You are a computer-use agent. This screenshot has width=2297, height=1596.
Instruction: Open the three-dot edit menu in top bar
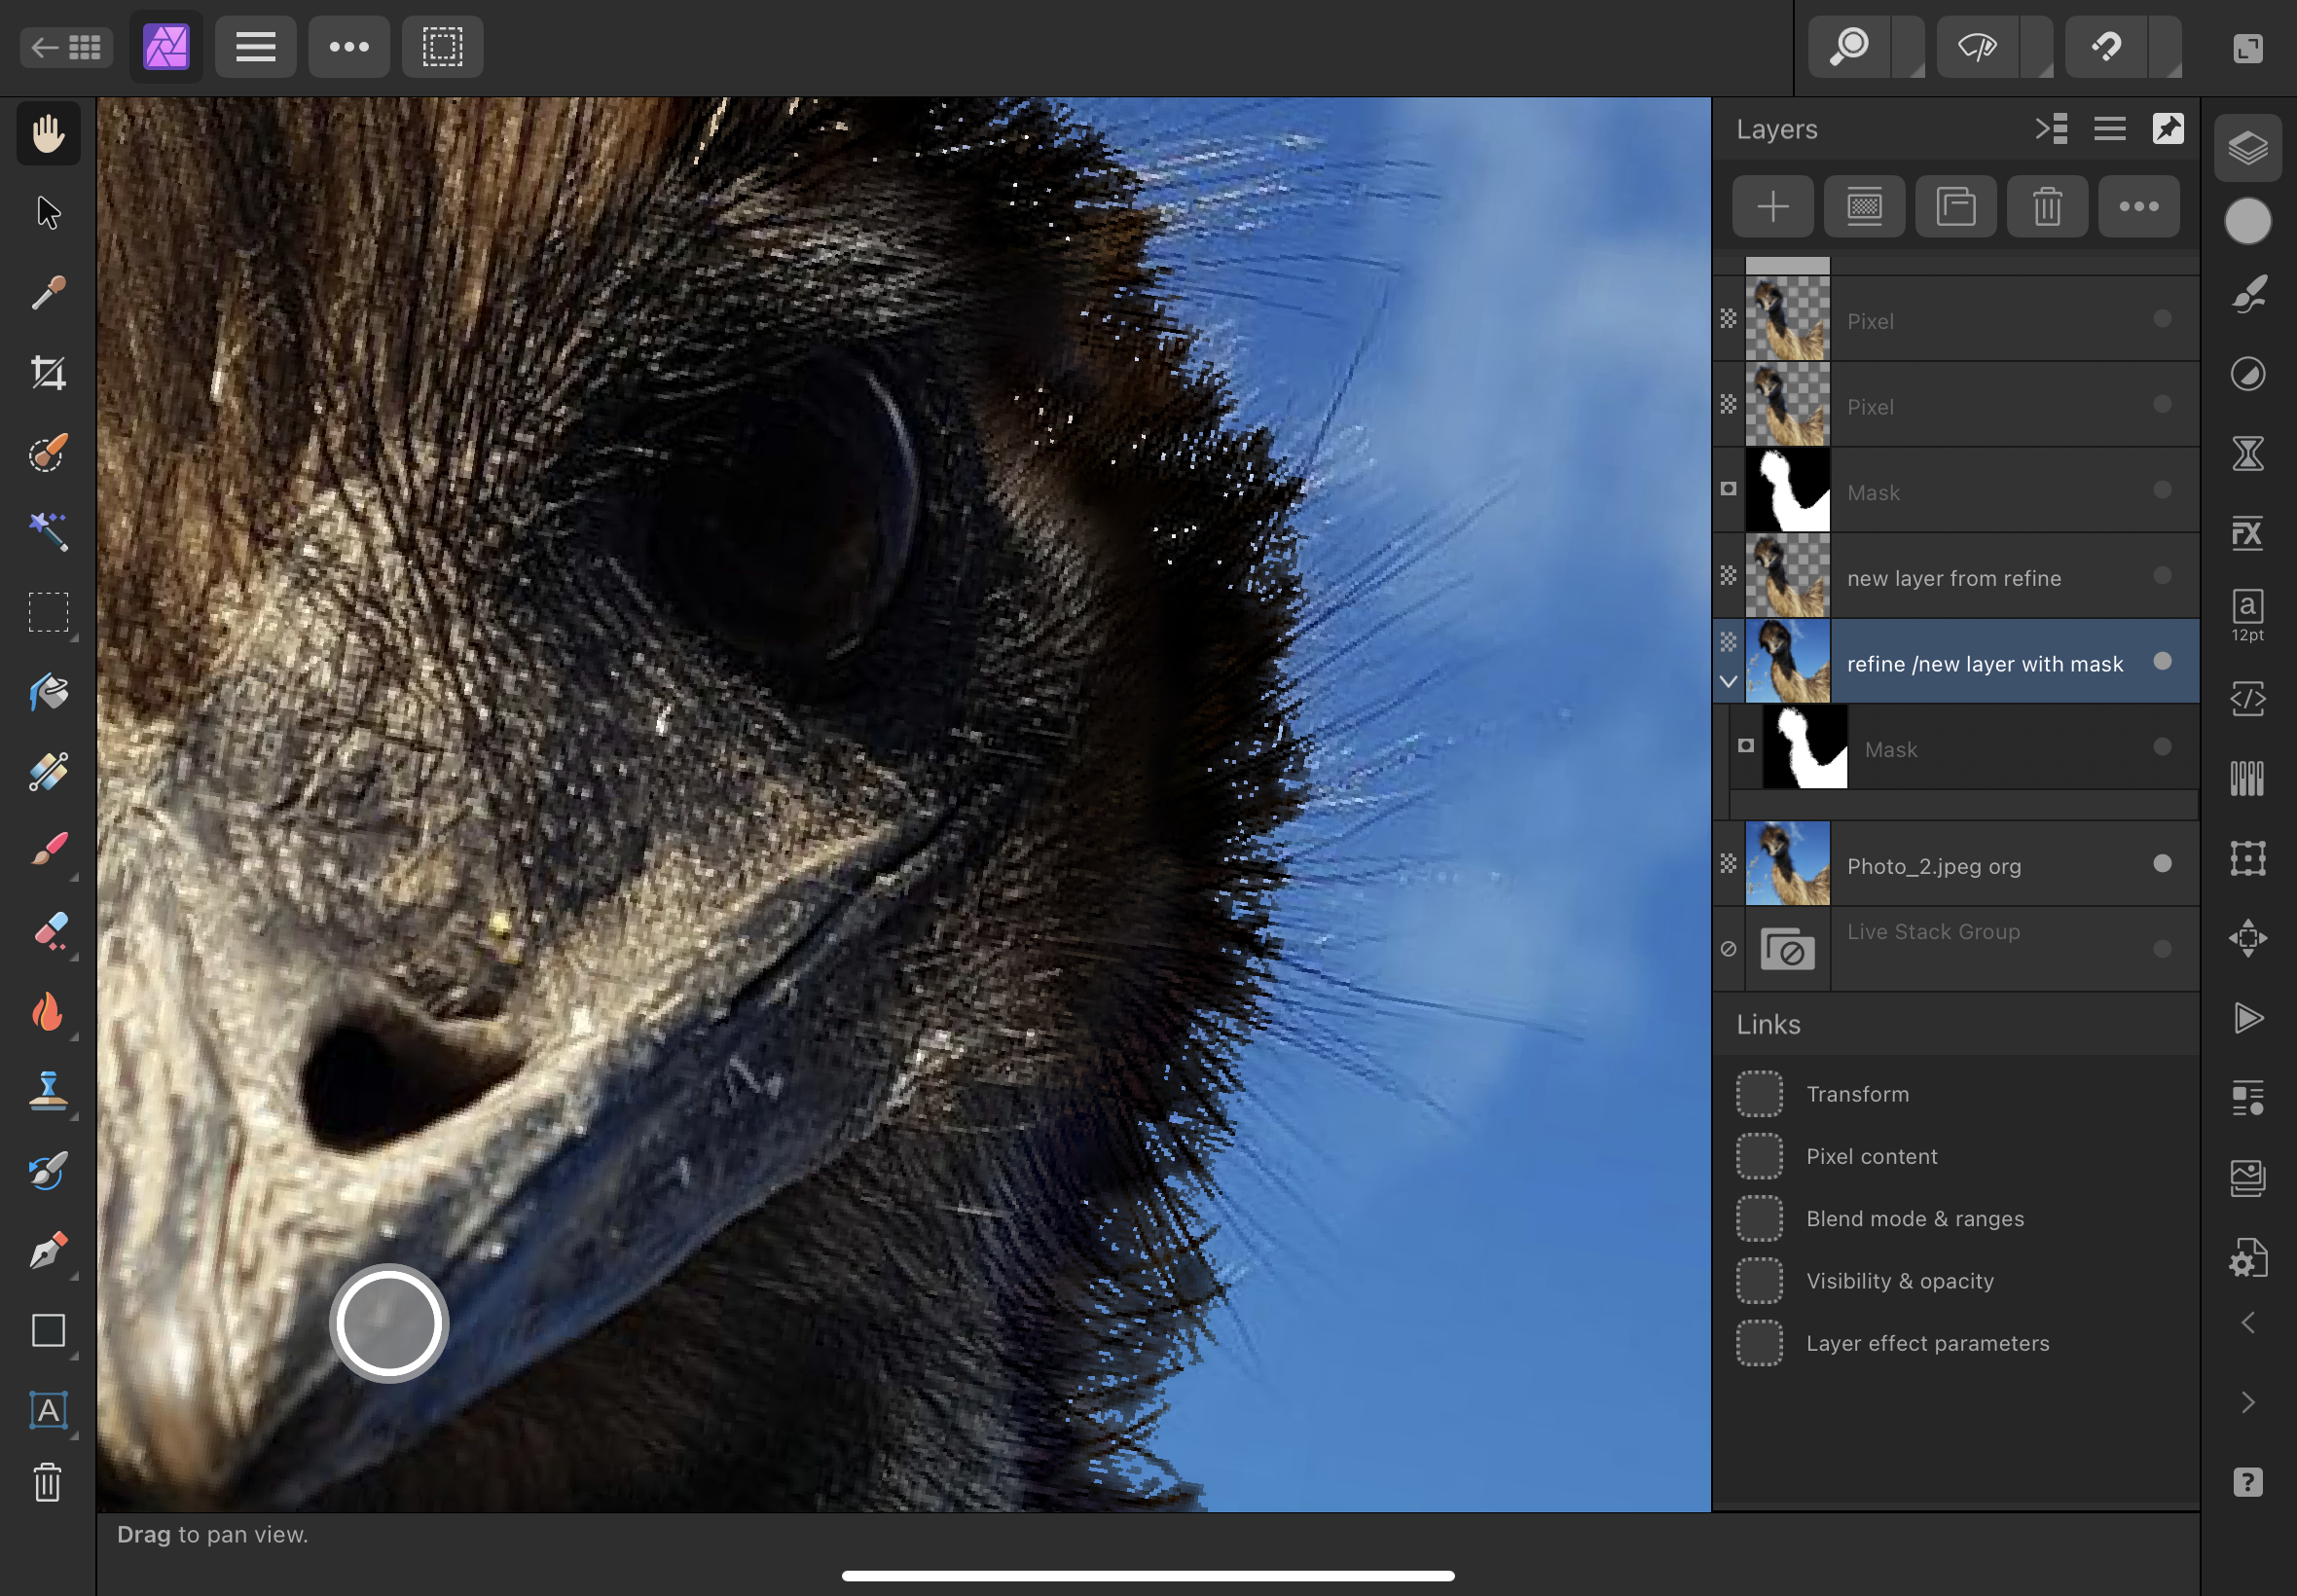coord(349,47)
